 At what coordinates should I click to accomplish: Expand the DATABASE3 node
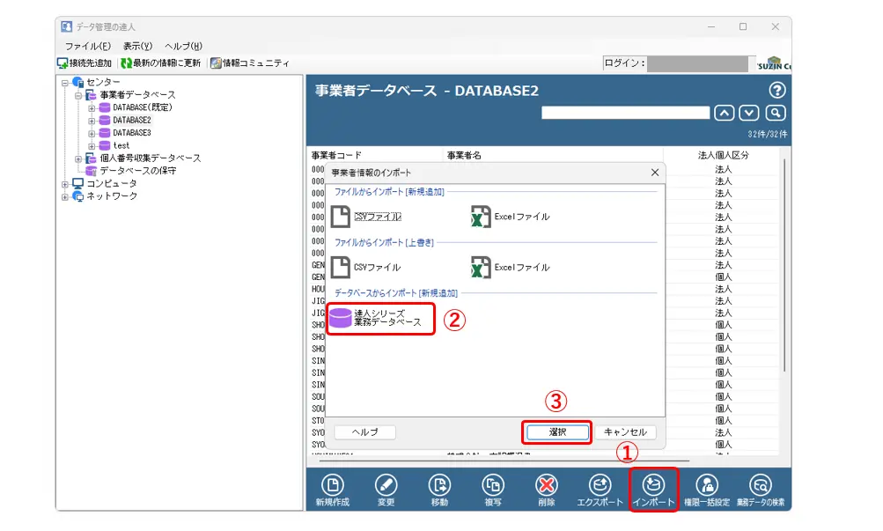point(92,134)
